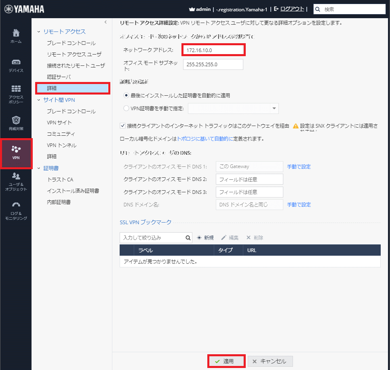Select the VPN sidebar icon

click(16, 152)
